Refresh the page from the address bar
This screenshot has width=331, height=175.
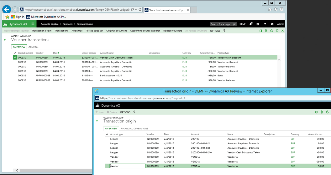140,9
